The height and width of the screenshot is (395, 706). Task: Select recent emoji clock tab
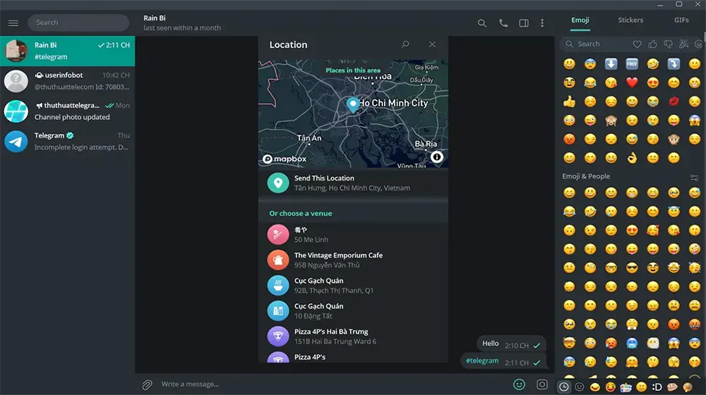click(563, 387)
